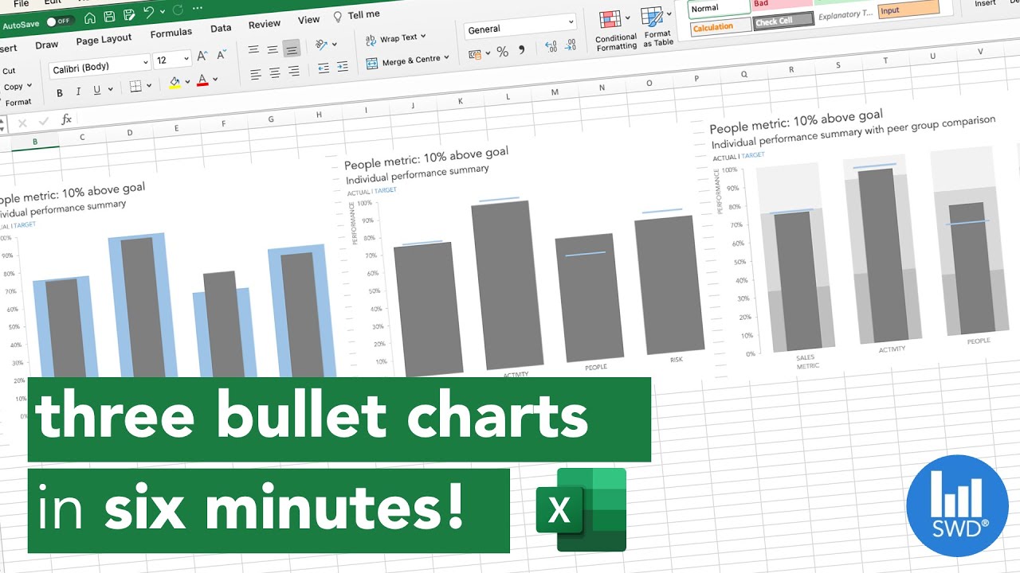
Task: Open the undo history dropdown arrow
Action: click(x=163, y=12)
